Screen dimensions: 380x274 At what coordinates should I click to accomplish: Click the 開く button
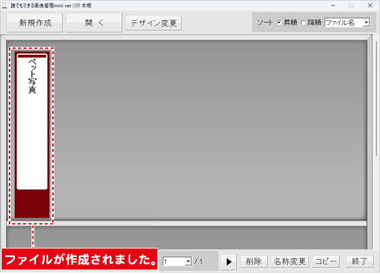(x=94, y=23)
